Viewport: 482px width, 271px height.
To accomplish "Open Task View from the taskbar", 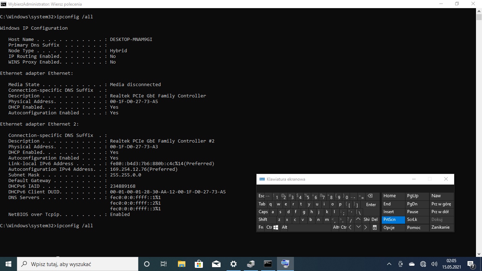I will click(164, 264).
